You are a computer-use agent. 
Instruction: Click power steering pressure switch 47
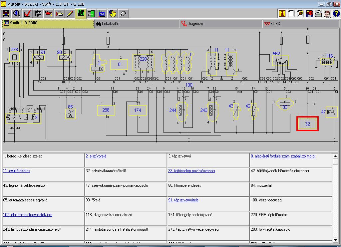332,112
